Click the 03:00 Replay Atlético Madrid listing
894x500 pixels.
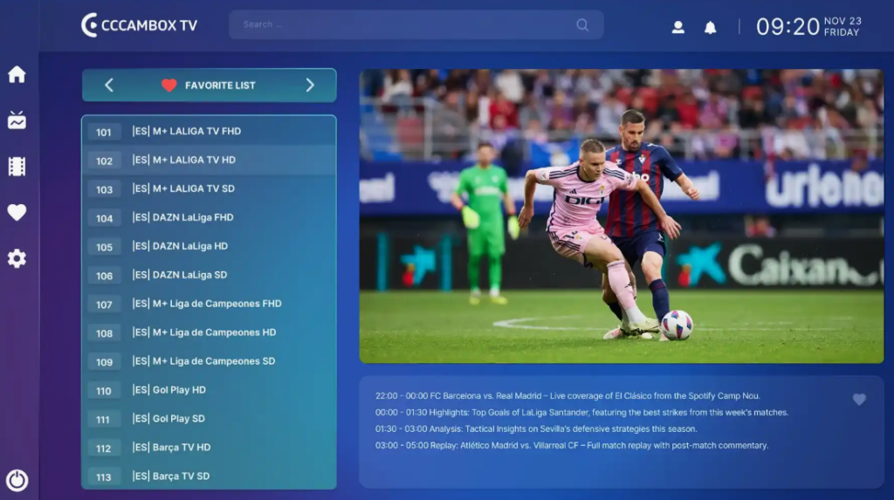click(572, 445)
